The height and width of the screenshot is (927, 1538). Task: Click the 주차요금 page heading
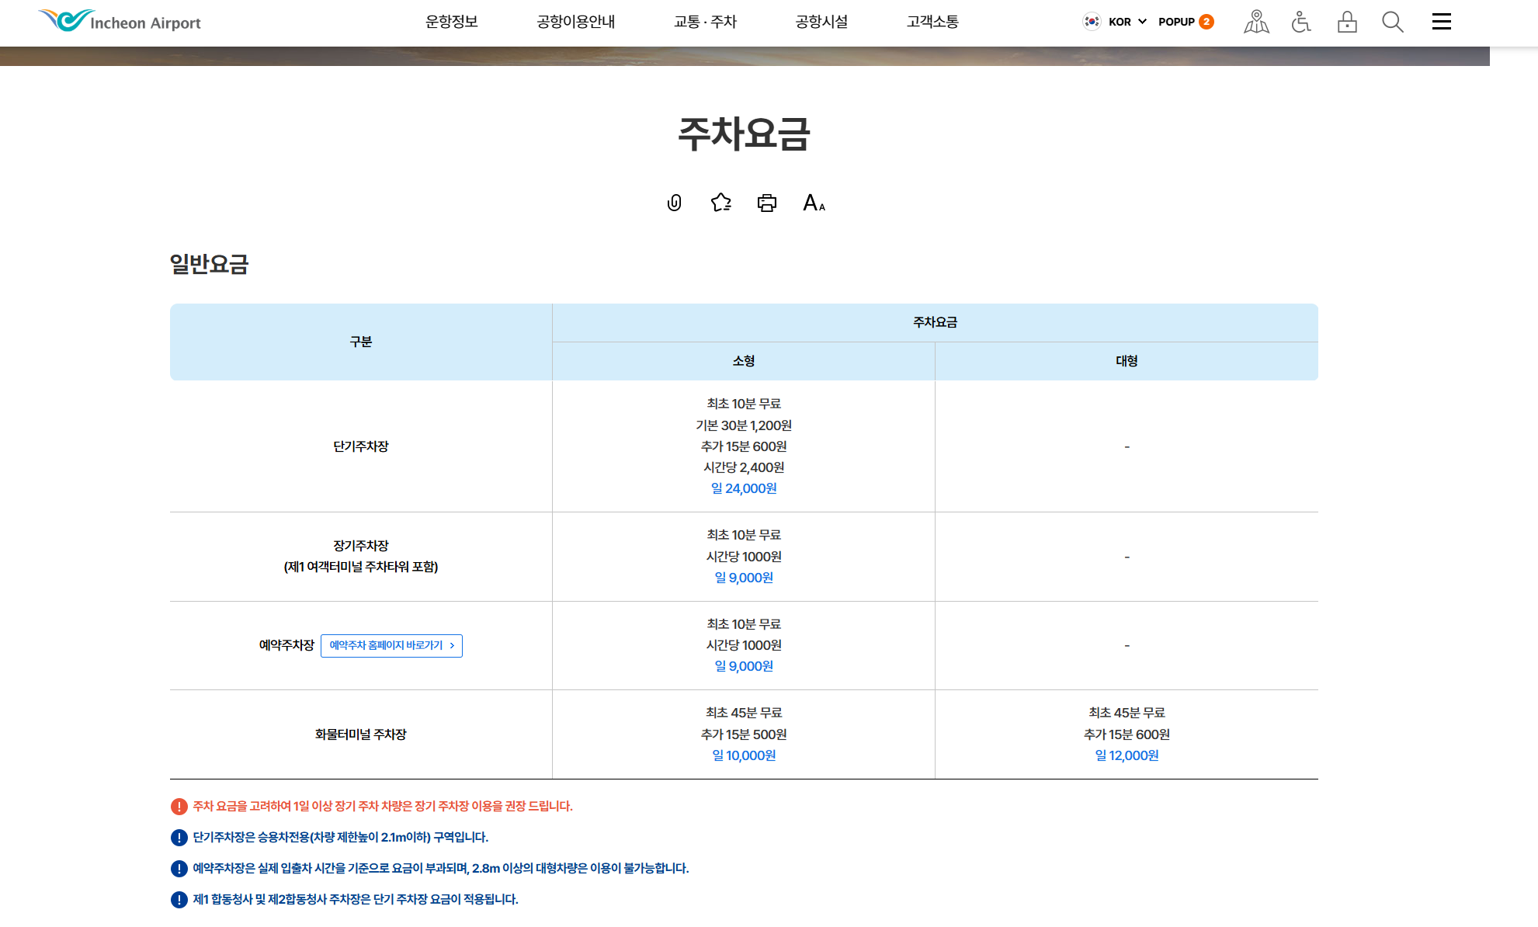(744, 134)
